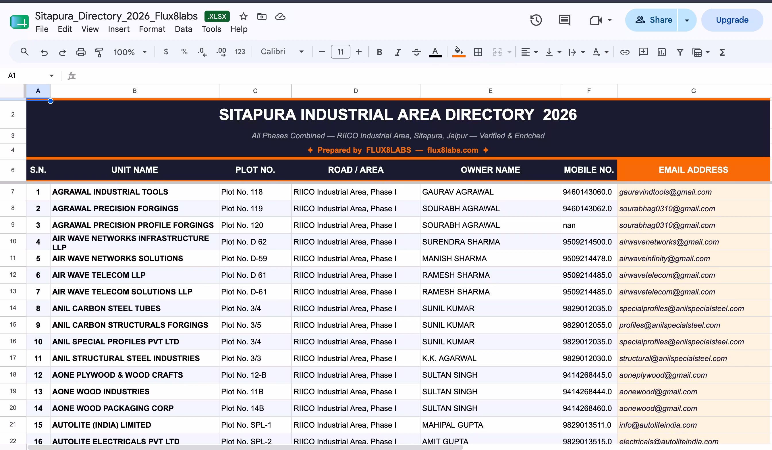Decrease decimal places
Viewport: 772px width, 450px height.
pyautogui.click(x=202, y=52)
